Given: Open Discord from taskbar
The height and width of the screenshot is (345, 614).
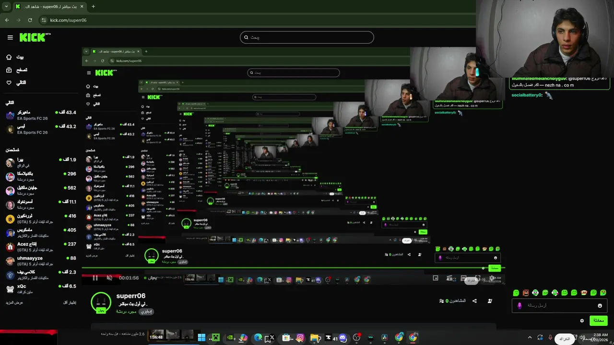Looking at the screenshot, I should coord(342,338).
